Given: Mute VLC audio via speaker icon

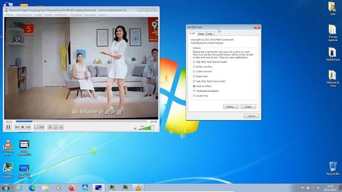Looking at the screenshot, I should tap(135, 129).
